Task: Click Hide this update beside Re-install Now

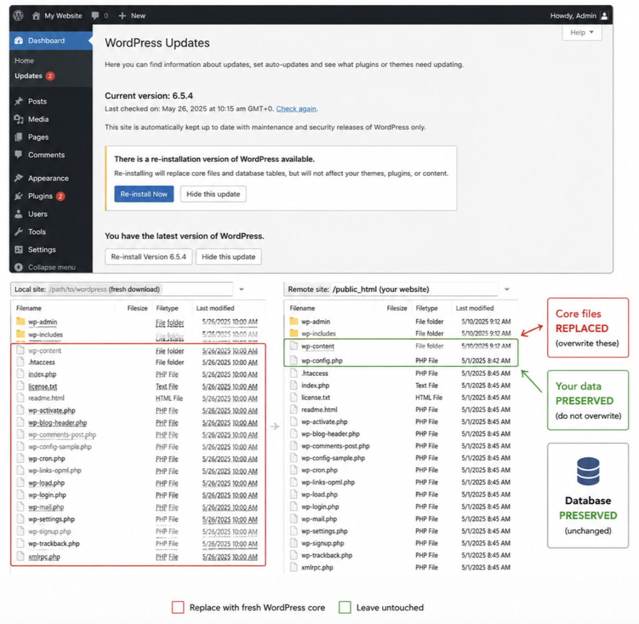Action: tap(213, 194)
